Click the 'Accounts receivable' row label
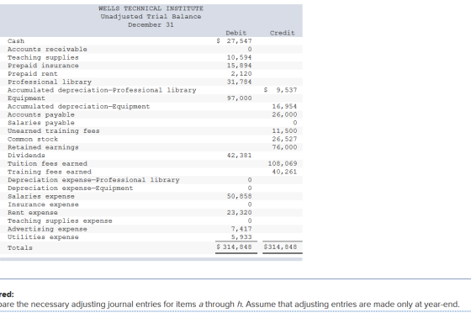The height and width of the screenshot is (313, 471). (x=47, y=49)
